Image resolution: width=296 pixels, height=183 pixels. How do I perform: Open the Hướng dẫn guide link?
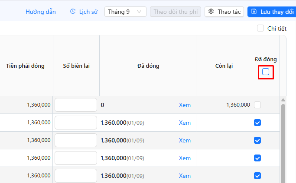pyautogui.click(x=41, y=12)
